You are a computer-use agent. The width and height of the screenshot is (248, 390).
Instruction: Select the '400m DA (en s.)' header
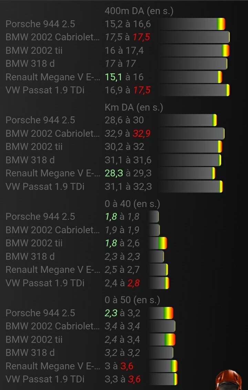pyautogui.click(x=139, y=11)
